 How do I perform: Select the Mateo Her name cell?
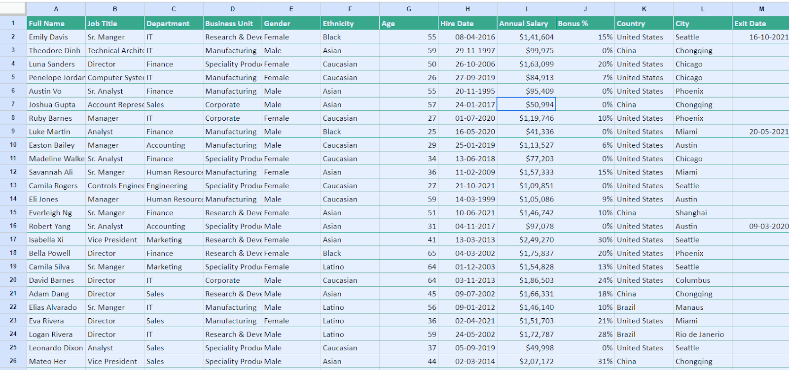click(56, 361)
